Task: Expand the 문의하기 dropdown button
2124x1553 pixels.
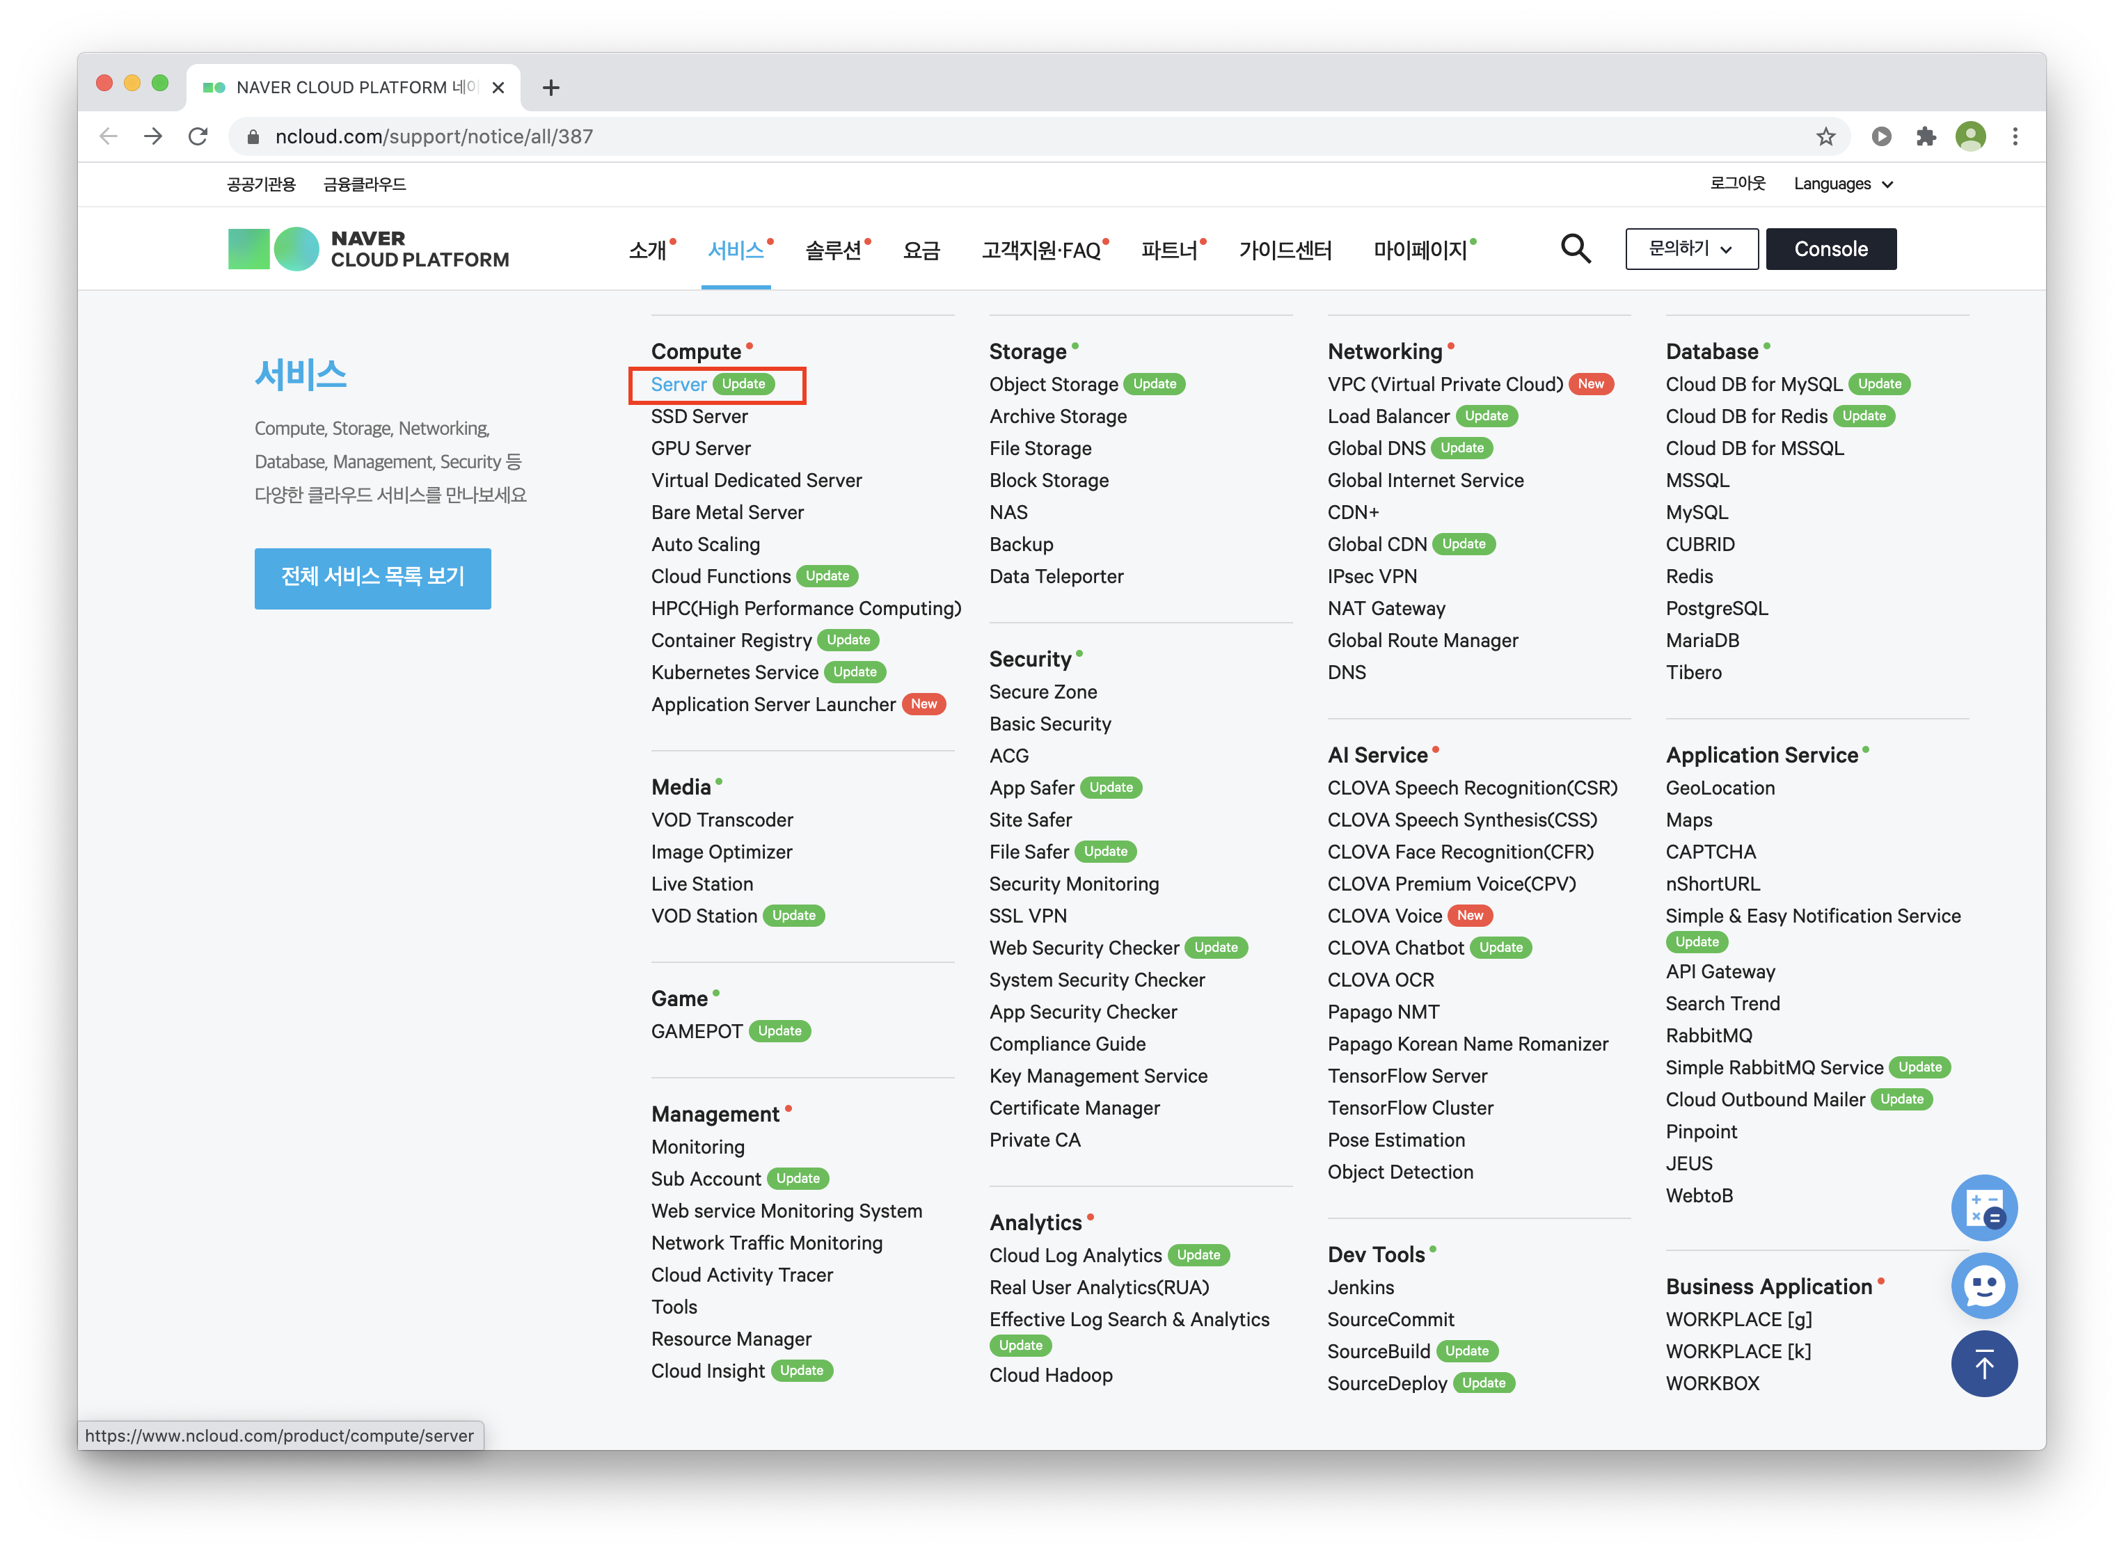Action: pyautogui.click(x=1690, y=249)
